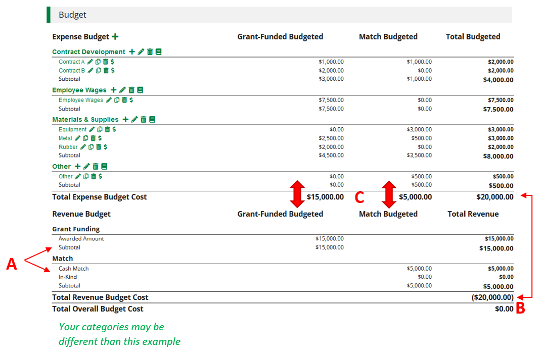Screen dimensions: 540x358
Task: Add item to Contract Development category
Action: tap(132, 52)
